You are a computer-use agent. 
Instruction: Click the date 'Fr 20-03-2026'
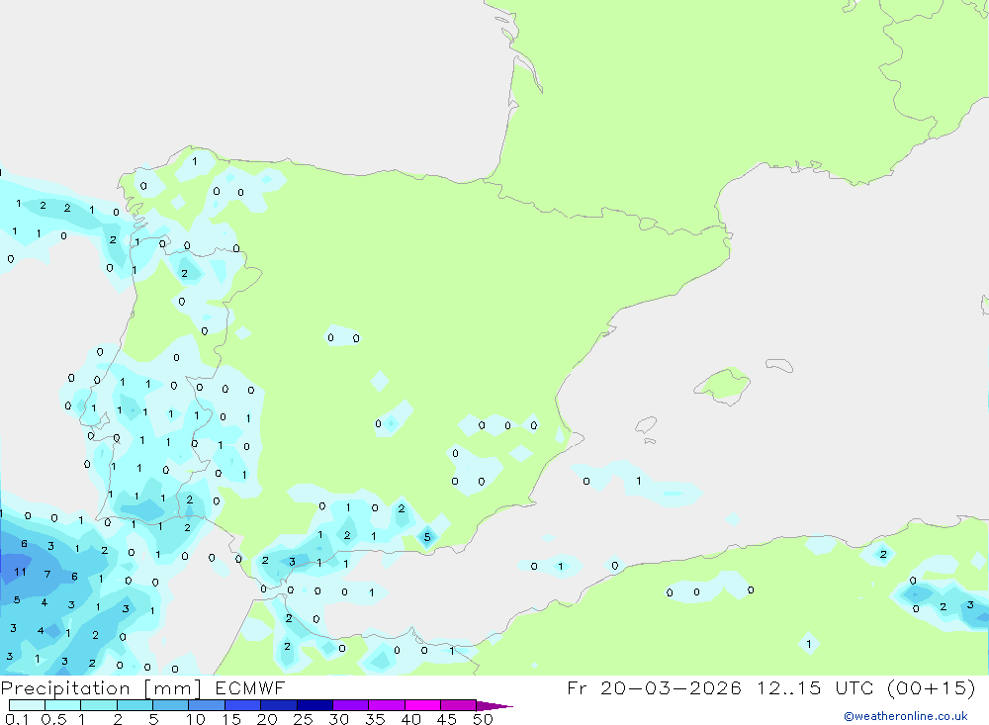(654, 687)
